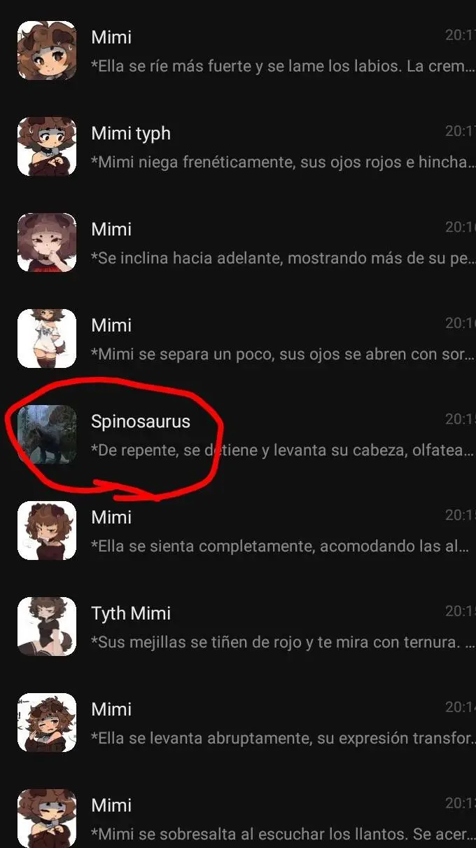Tap avatar of Mimi chat 'Ella se sienta completamente'
The width and height of the screenshot is (476, 848).
pos(47,531)
